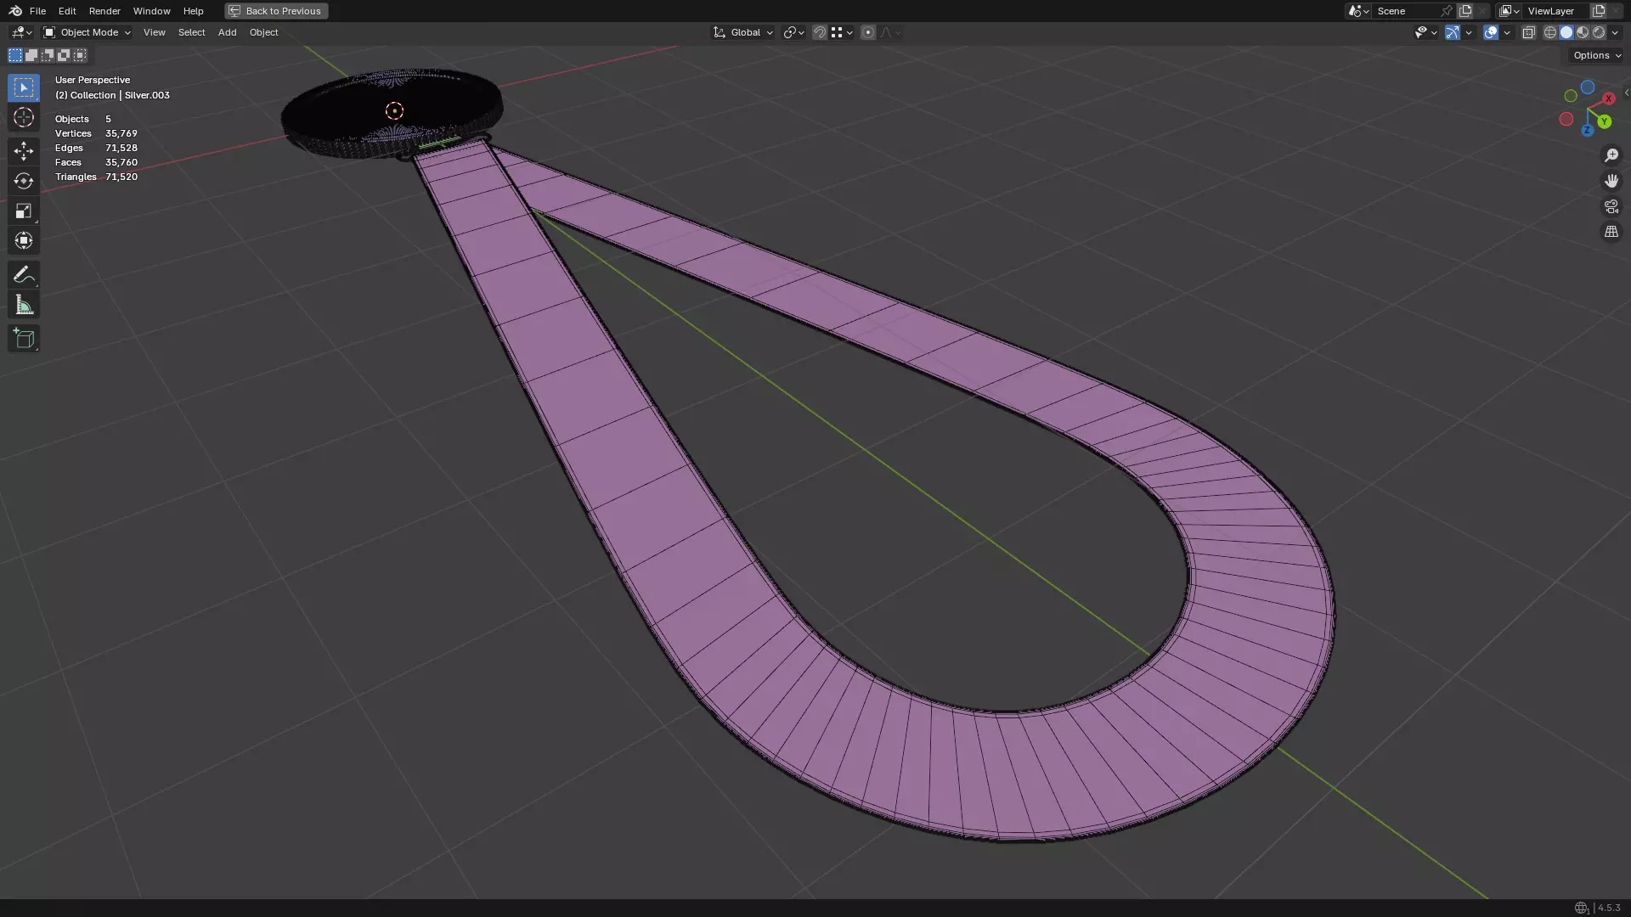Select the Rotate tool
The height and width of the screenshot is (917, 1631).
[x=24, y=181]
